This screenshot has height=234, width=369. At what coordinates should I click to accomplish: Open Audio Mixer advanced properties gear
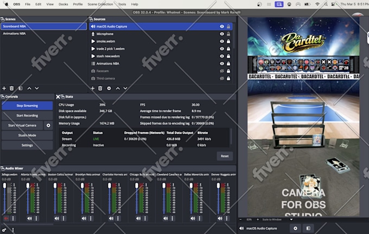[4, 230]
